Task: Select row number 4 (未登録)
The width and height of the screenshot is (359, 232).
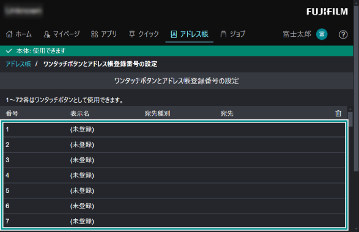Action: (x=174, y=175)
